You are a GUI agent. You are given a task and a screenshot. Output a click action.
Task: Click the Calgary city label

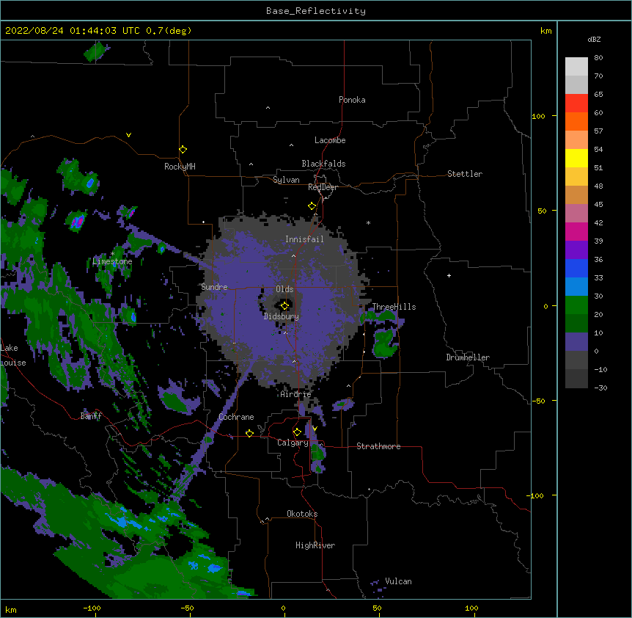point(293,443)
